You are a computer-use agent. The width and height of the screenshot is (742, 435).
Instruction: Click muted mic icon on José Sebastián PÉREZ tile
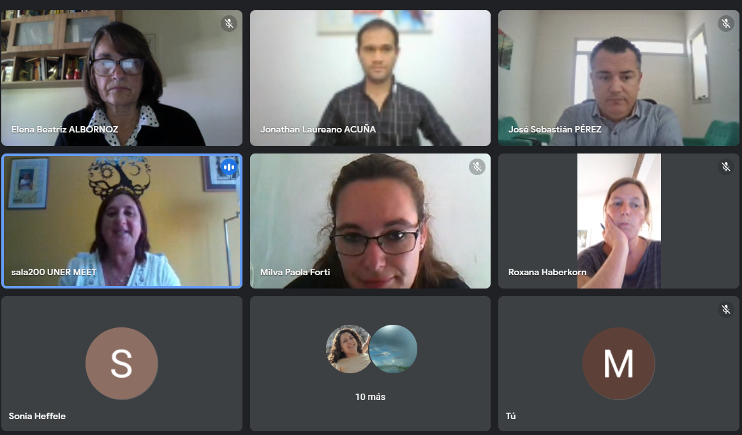[726, 24]
